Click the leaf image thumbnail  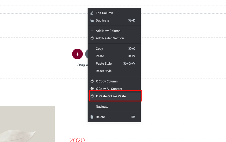click(27, 124)
